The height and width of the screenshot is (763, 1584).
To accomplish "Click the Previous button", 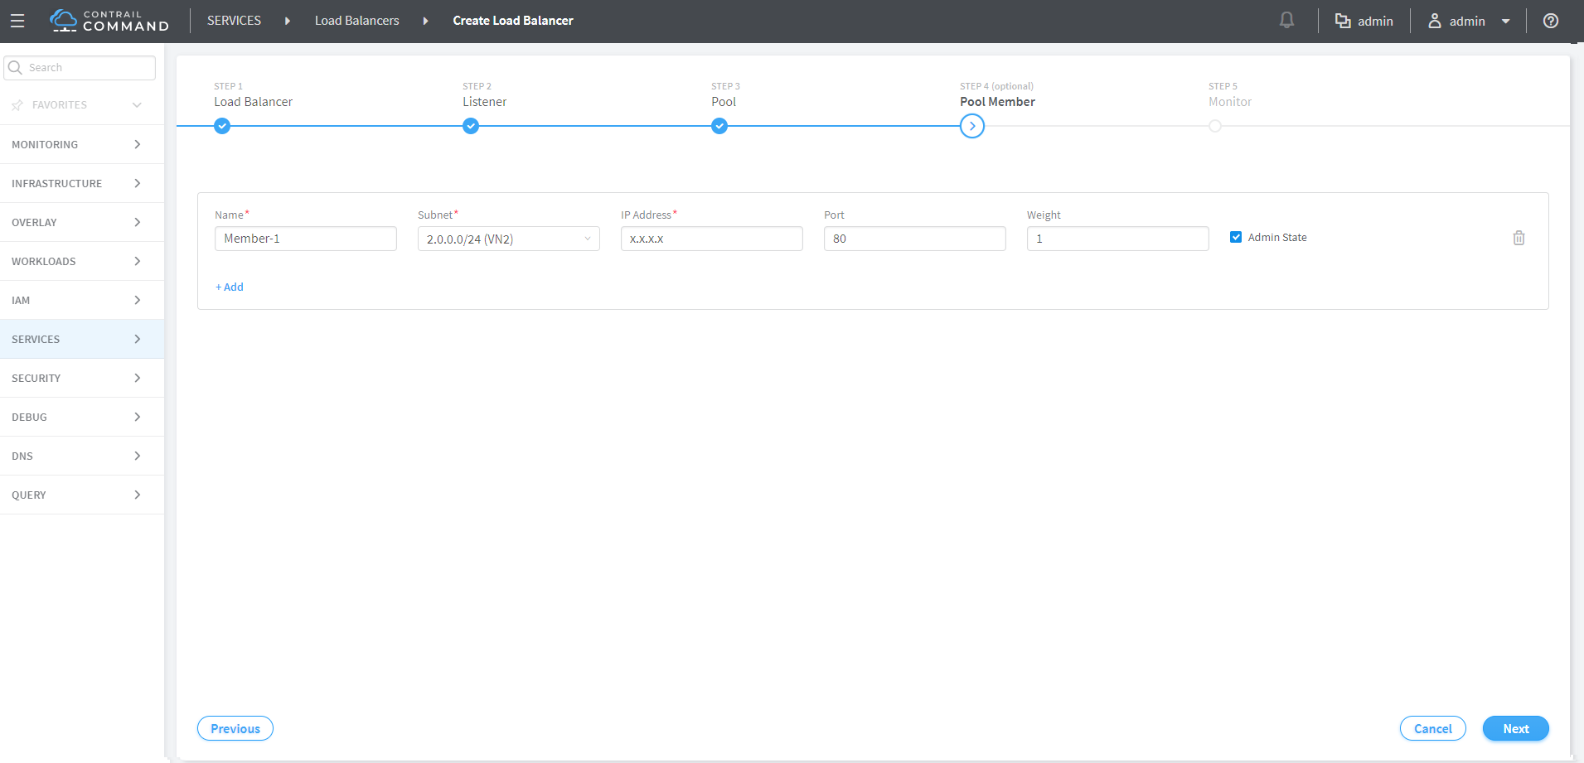I will pyautogui.click(x=235, y=729).
